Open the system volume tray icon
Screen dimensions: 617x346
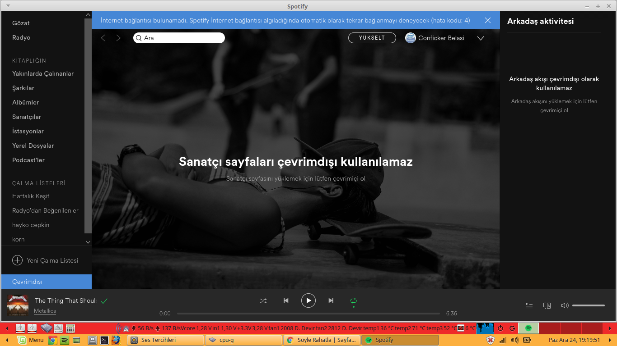[514, 340]
